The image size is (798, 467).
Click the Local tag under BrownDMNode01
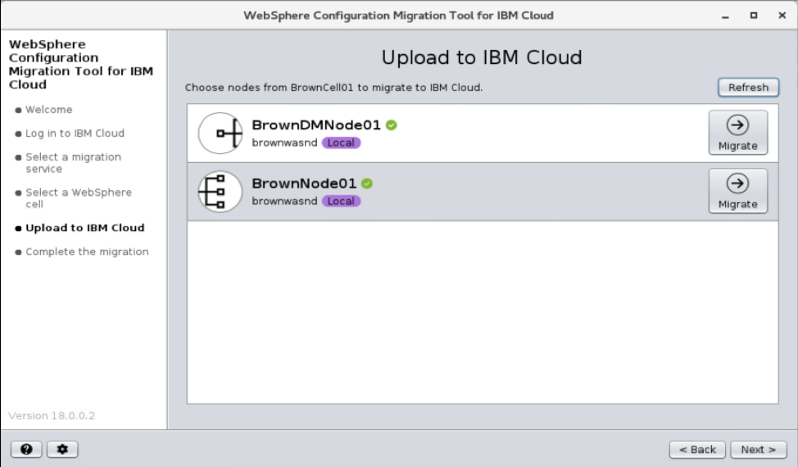pos(341,143)
